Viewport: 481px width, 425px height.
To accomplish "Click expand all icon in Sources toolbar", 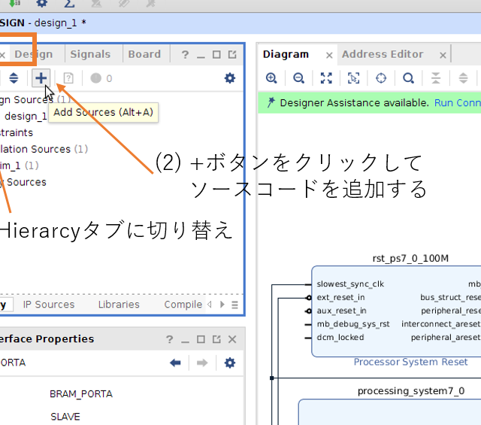I will click(x=14, y=77).
